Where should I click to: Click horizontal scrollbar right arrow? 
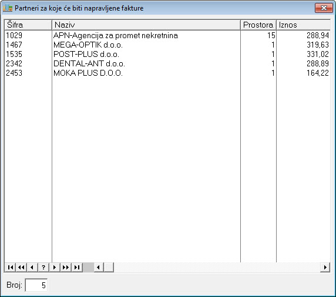(x=325, y=267)
